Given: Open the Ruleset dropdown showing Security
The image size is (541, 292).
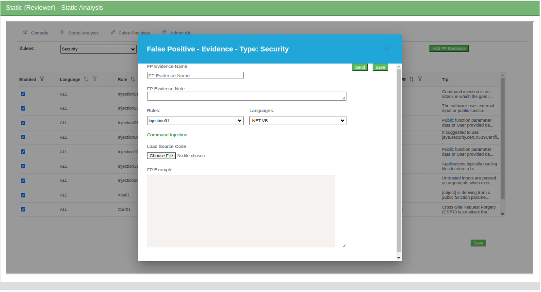Looking at the screenshot, I should click(x=98, y=49).
